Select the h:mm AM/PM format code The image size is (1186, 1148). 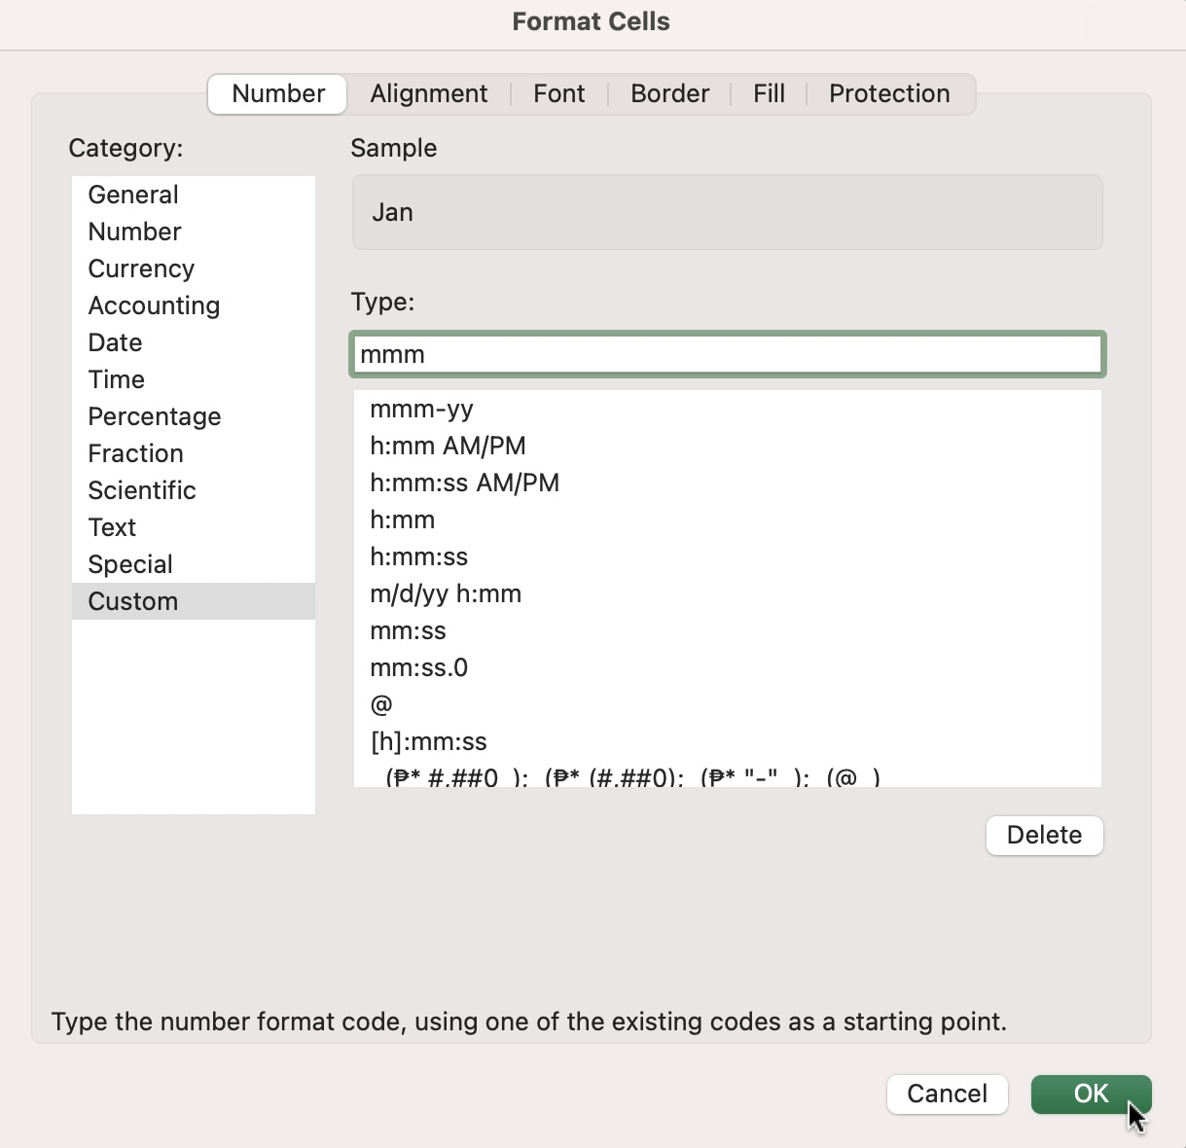728,446
